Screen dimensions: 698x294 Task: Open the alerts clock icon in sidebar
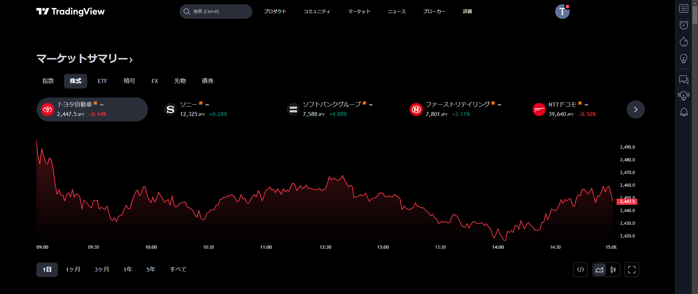coord(683,25)
